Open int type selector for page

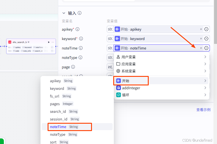pyautogui.click(x=110, y=67)
